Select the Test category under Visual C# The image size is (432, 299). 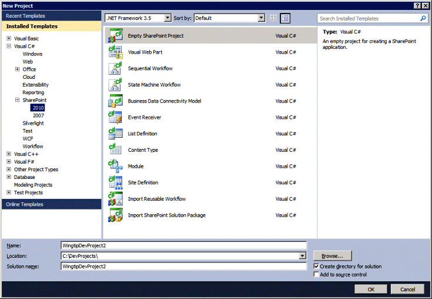(27, 131)
